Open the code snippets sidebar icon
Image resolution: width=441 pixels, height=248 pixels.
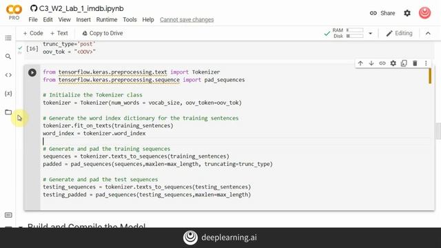pyautogui.click(x=8, y=75)
